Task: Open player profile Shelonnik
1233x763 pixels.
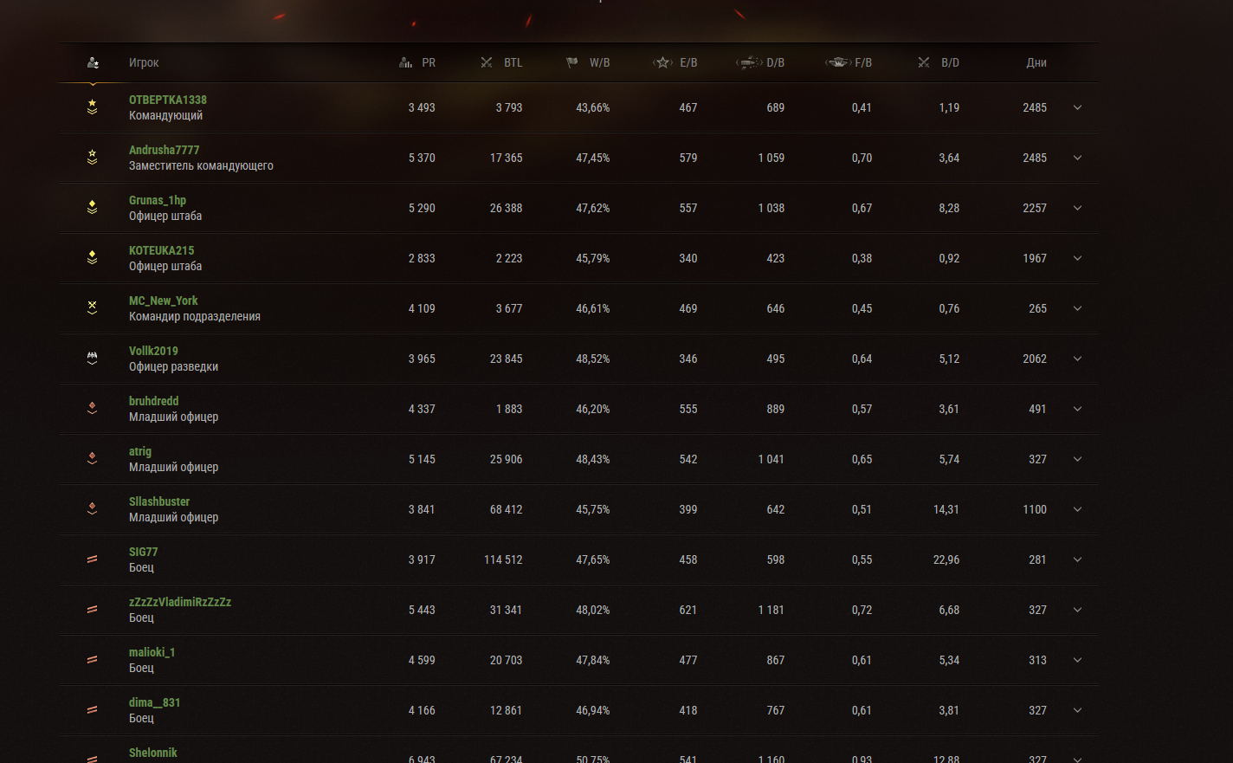Action: coord(153,753)
